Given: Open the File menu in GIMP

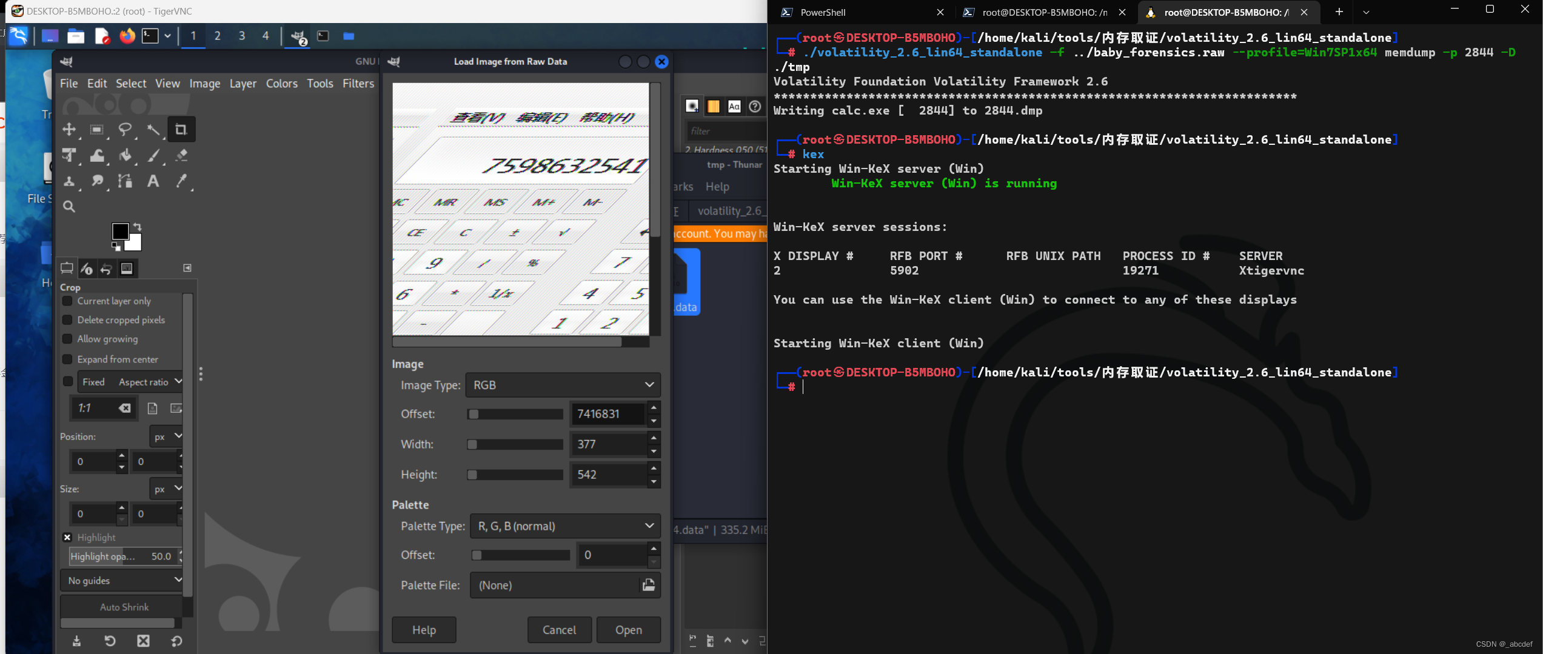Looking at the screenshot, I should click(69, 84).
